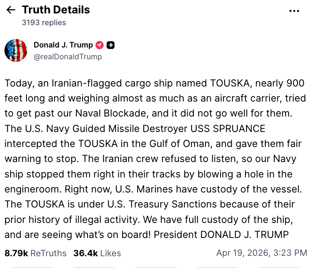Click the red verified checkmark badge
The height and width of the screenshot is (268, 315).
99,45
